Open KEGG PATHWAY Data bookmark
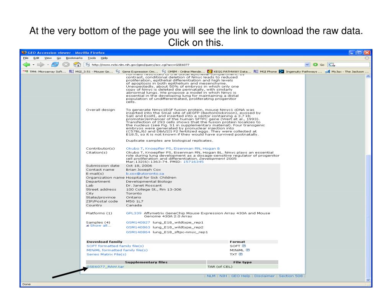 (x=229, y=72)
